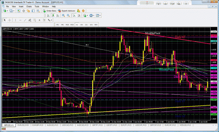
Task: Switch timeframe to M15
Action: click(67, 25)
